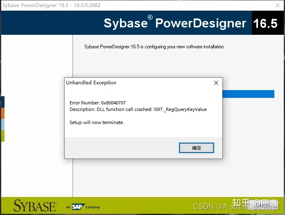Click the installer window title "Sybase PowerDesigner 16.5 - 16.5.0.3982"
The height and width of the screenshot is (215, 285).
tap(52, 5)
